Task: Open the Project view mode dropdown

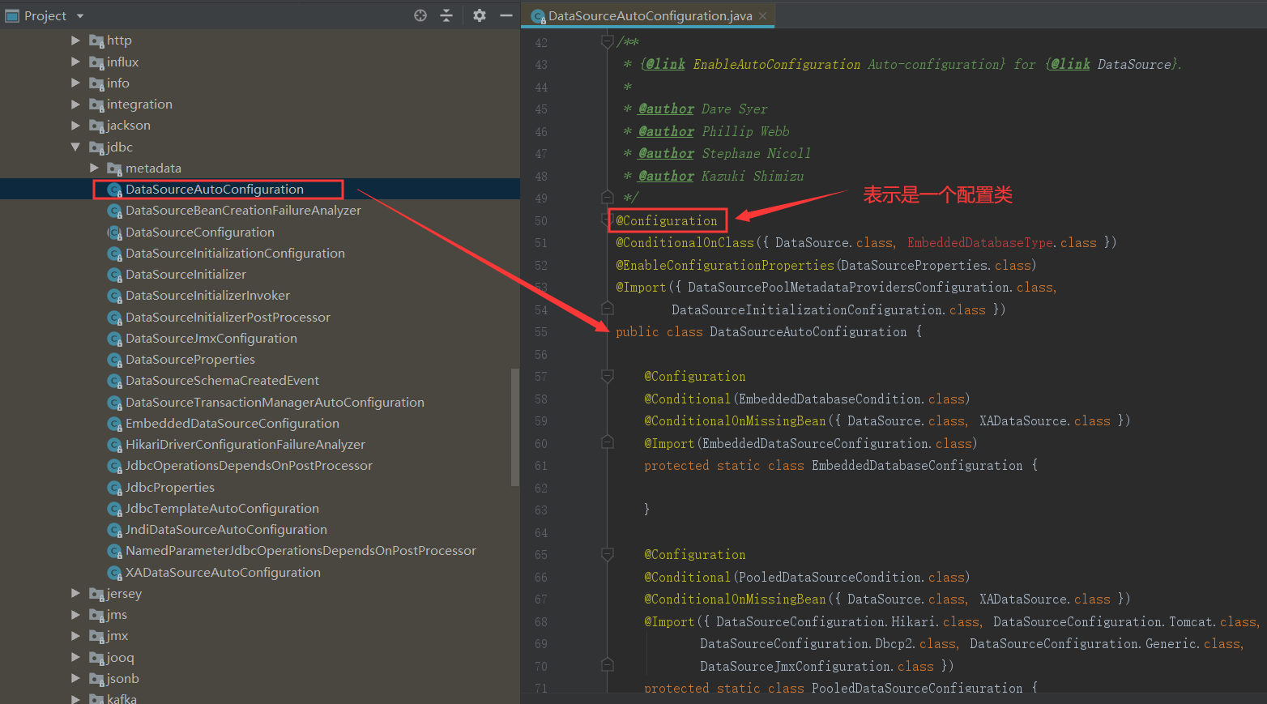Action: pyautogui.click(x=79, y=15)
